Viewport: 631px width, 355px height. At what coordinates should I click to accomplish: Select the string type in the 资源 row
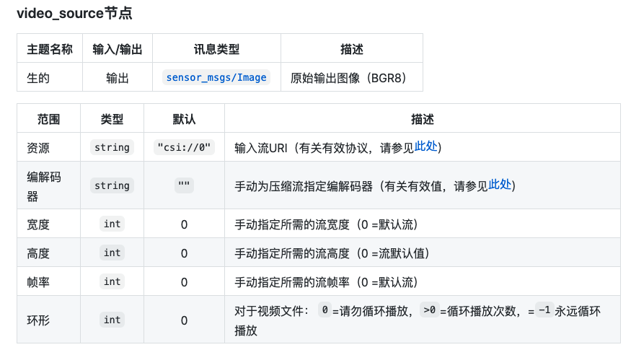[112, 147]
